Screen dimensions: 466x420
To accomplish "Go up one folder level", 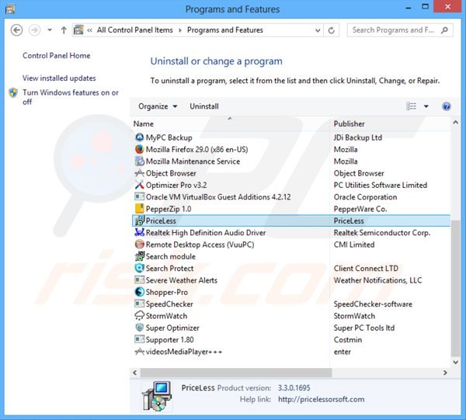I will click(64, 30).
